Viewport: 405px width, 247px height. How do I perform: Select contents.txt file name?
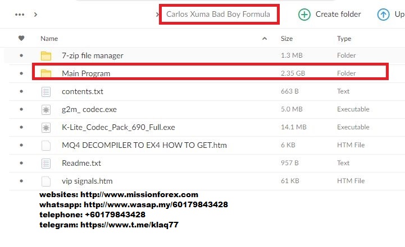(83, 91)
